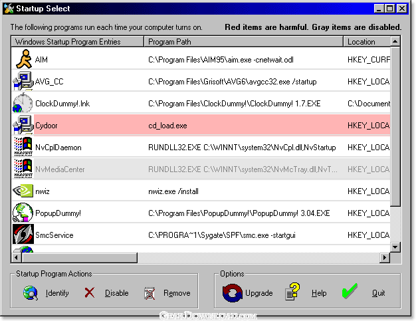Click the aim.exe -cnetwait.odl program path
This screenshot has width=416, height=321.
[x=221, y=60]
